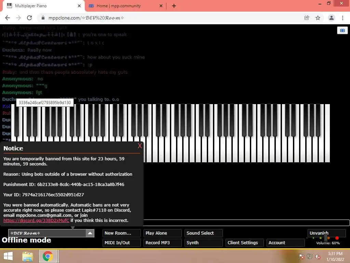350x263 pixels.
Task: Reload the mppclone page
Action: pos(29,18)
